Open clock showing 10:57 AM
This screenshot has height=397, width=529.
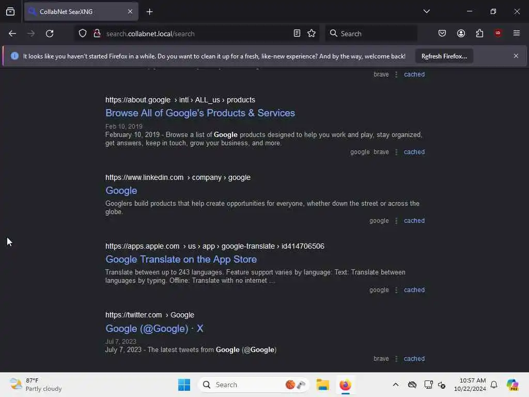(x=470, y=385)
